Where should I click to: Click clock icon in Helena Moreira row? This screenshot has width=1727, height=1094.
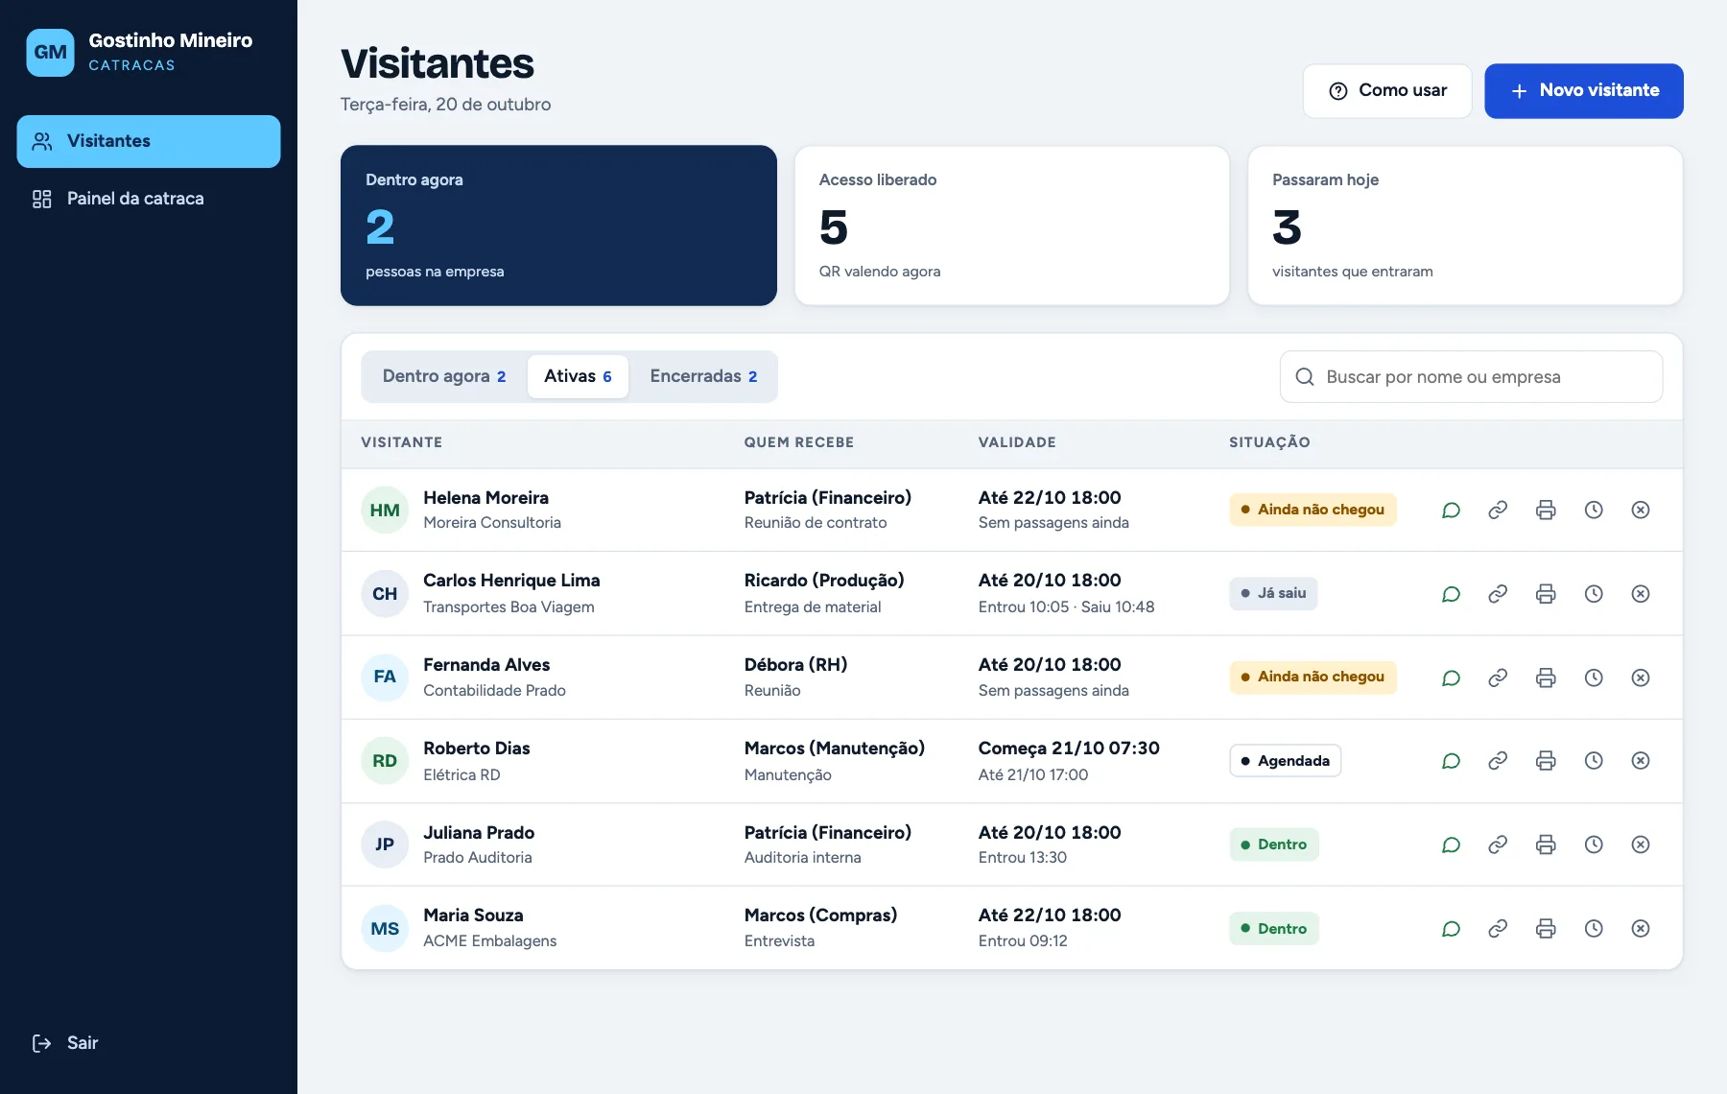click(1594, 510)
